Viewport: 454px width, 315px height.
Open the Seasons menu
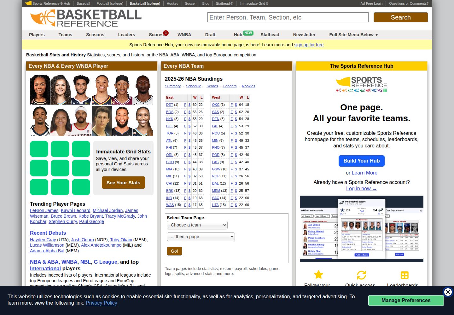point(95,35)
